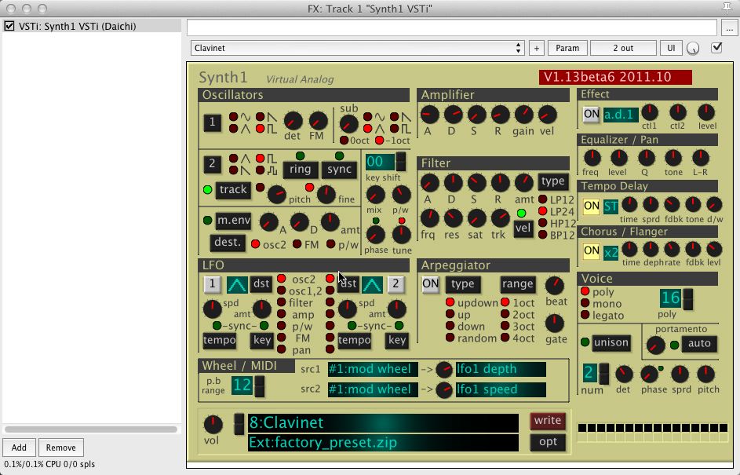Select oscillator 1 sine waveform LED
Image resolution: width=740 pixels, height=475 pixels.
tap(233, 117)
